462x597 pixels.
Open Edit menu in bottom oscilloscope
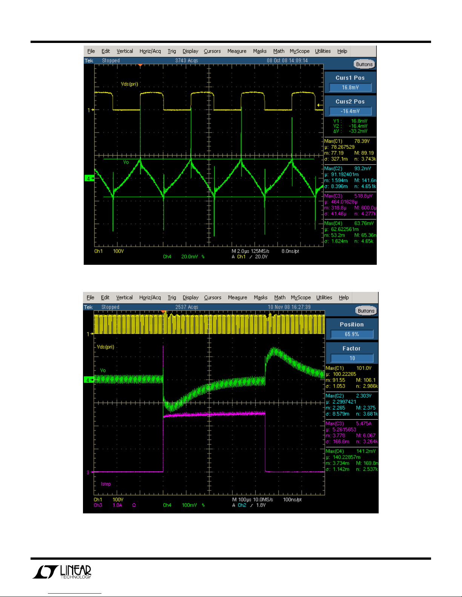tap(105, 298)
